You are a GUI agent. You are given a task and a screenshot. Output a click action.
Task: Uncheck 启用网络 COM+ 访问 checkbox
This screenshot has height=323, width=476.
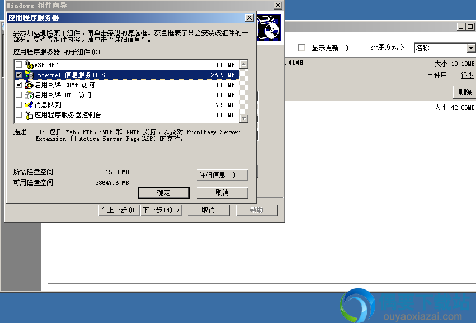coord(19,85)
